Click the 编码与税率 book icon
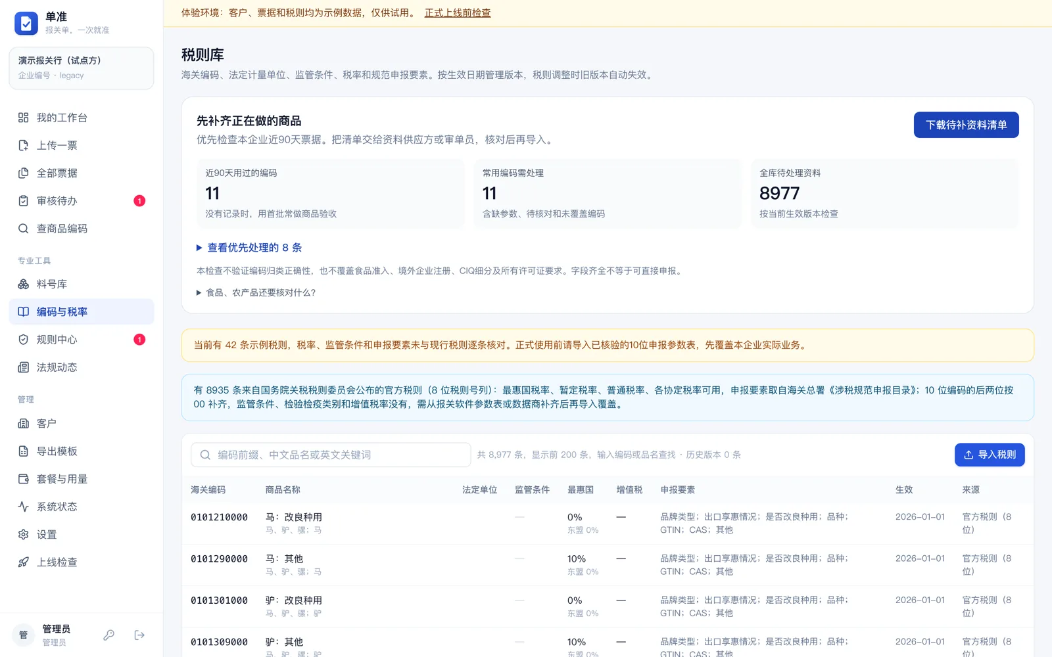This screenshot has height=657, width=1052. [x=24, y=311]
